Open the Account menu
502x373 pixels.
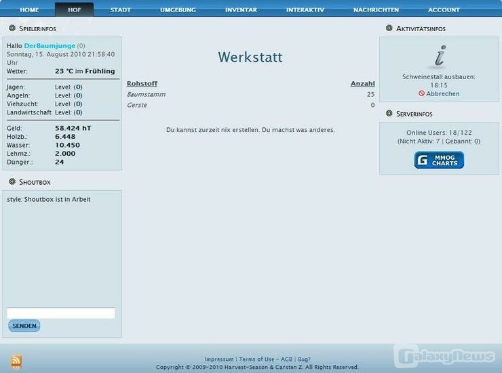point(444,10)
